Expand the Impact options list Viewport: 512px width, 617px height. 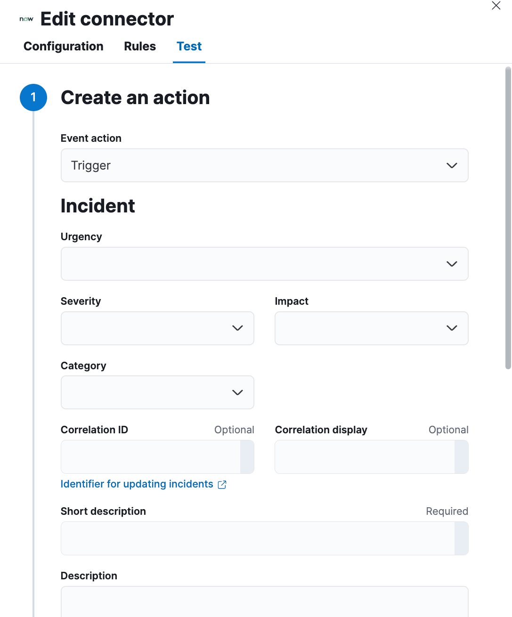pyautogui.click(x=371, y=328)
